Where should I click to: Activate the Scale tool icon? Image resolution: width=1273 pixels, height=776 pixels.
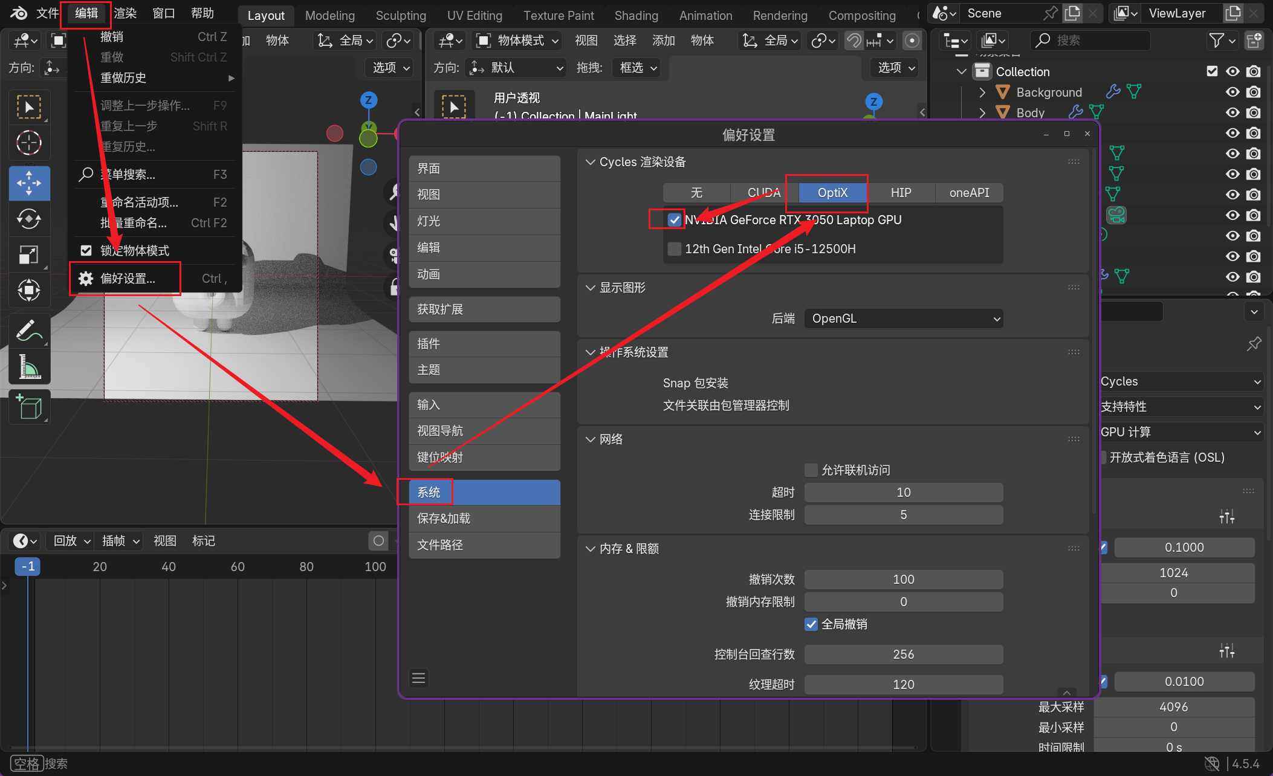28,254
